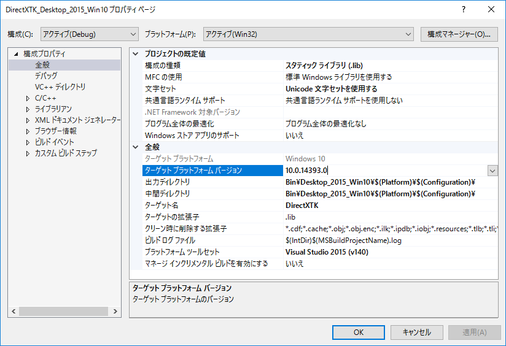The image size is (506, 346).
Task: Confirm with the OK button
Action: click(x=358, y=332)
